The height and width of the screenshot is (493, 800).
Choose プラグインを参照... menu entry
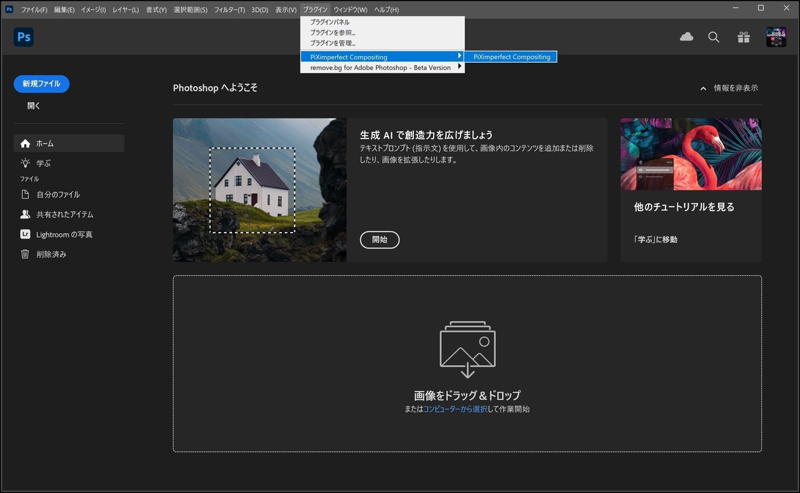382,32
